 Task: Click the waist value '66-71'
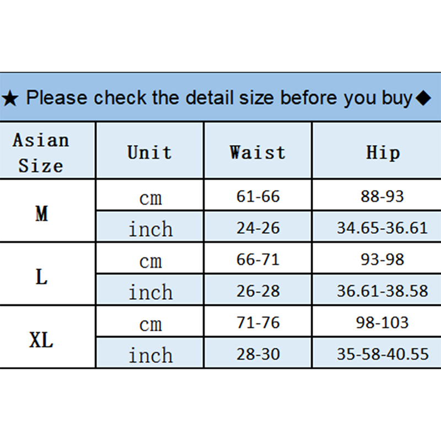(258, 260)
